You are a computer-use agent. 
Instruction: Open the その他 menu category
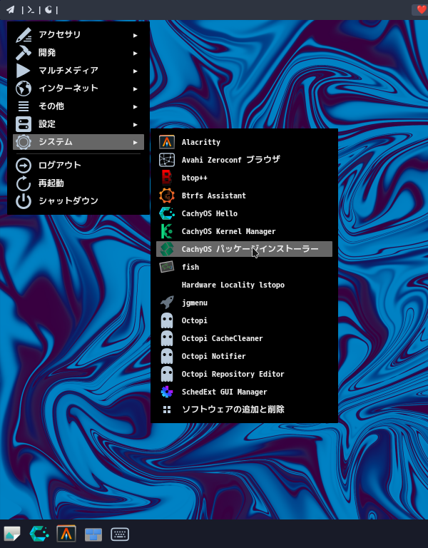point(78,106)
